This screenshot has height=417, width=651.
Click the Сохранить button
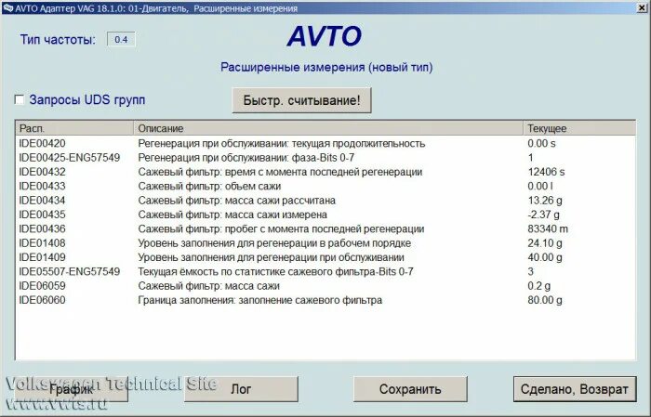[x=410, y=389]
